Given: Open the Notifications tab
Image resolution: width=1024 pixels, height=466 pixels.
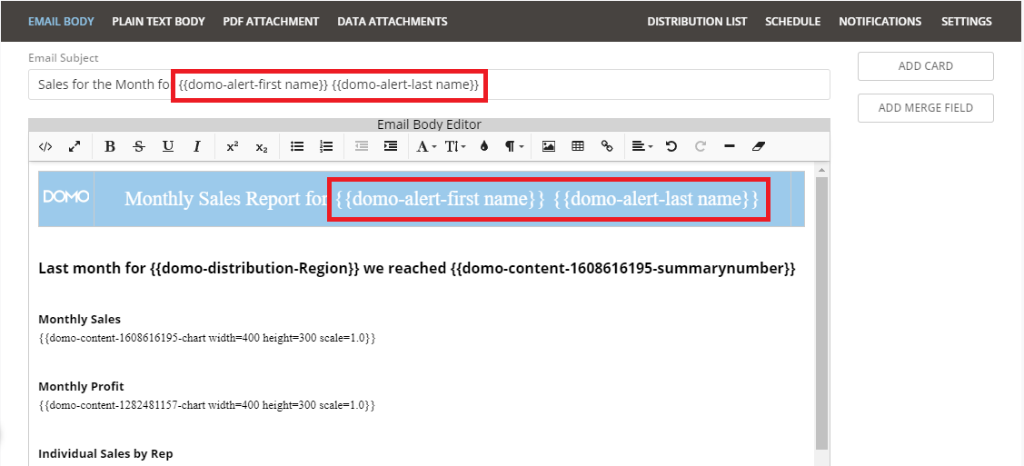Looking at the screenshot, I should tap(880, 22).
